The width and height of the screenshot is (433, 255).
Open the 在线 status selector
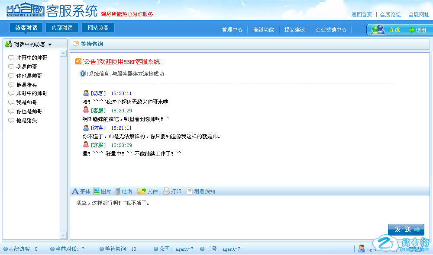coord(394,30)
